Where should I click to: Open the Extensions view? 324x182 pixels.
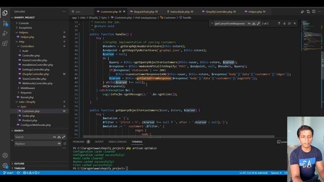tap(5, 43)
